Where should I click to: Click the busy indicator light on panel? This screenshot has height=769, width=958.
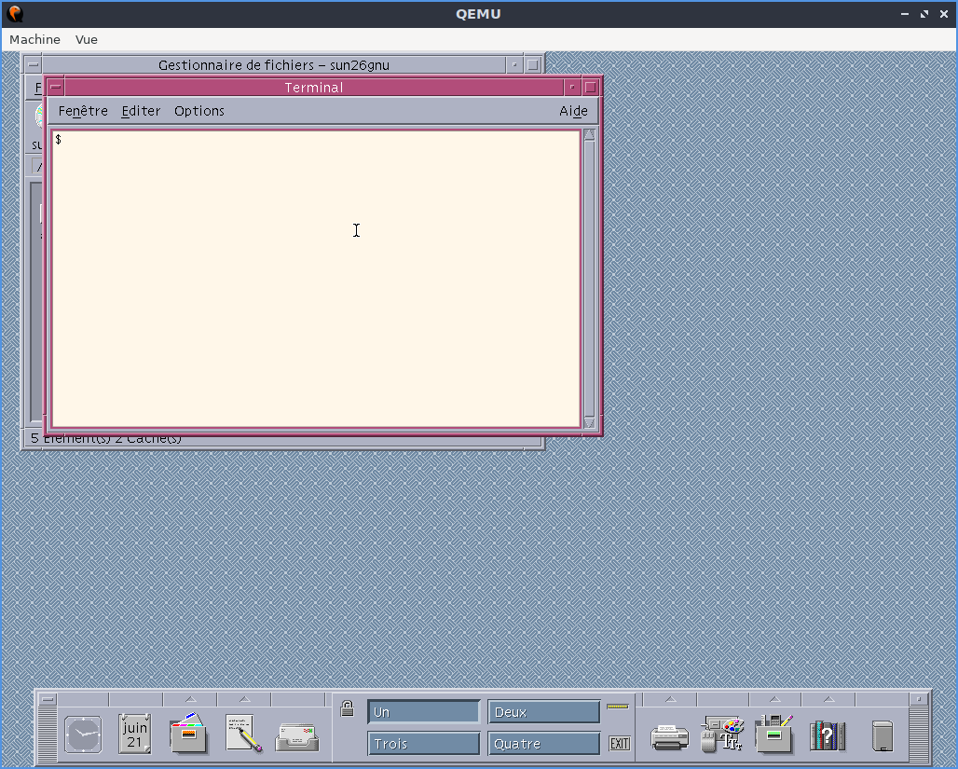618,707
